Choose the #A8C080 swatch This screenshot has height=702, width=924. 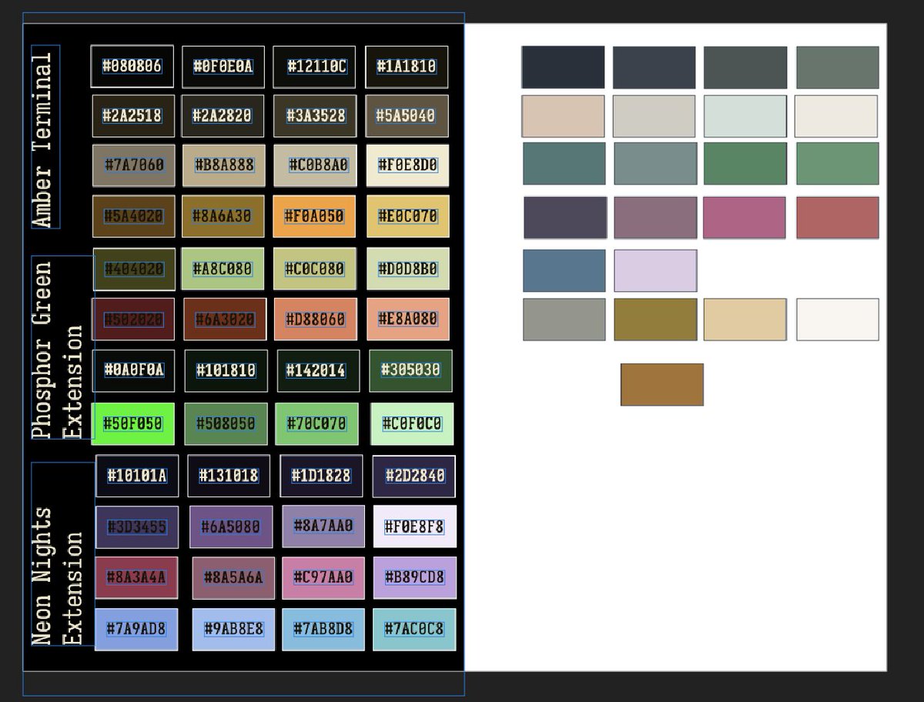223,269
